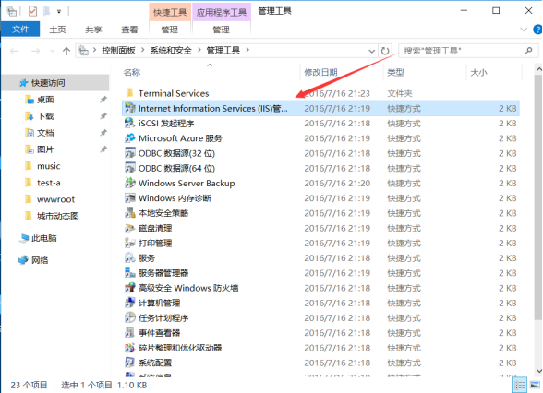
Task: Click the 搜索"管理工具" search box
Action: (468, 52)
